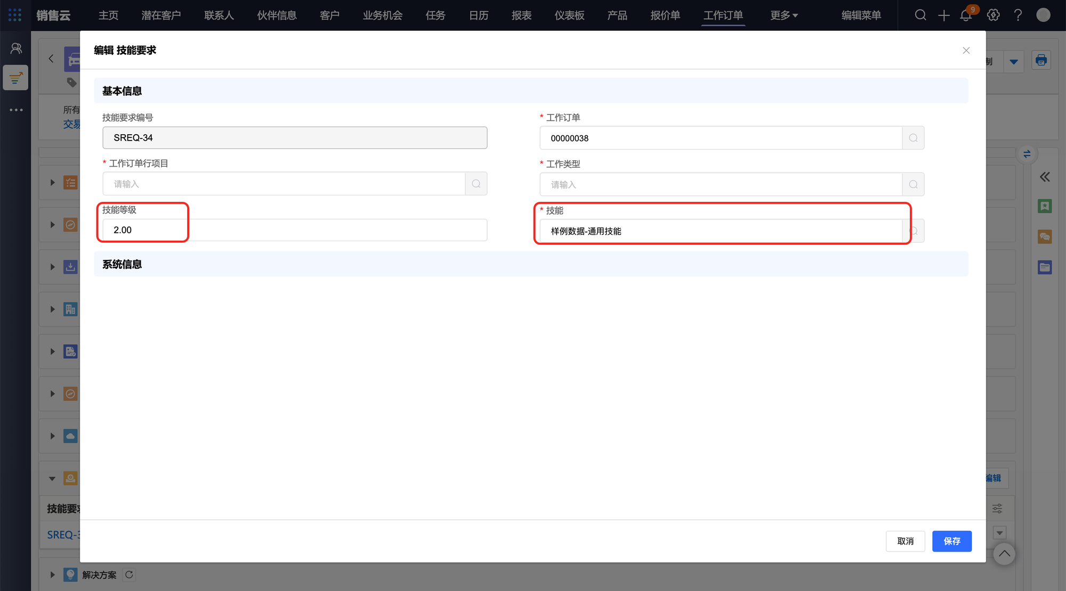The width and height of the screenshot is (1066, 591).
Task: Open the 报价单 tab
Action: 665,15
